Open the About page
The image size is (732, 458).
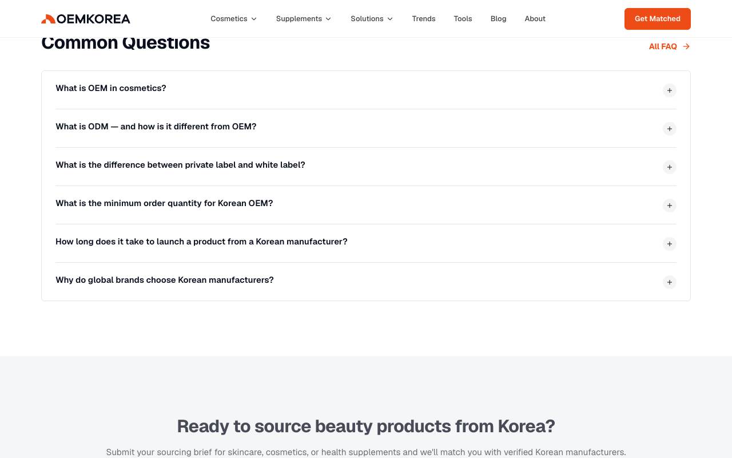click(x=535, y=19)
